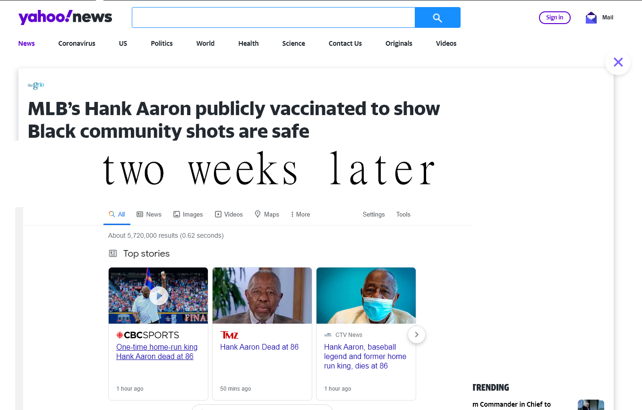The width and height of the screenshot is (642, 410).
Task: Open the Coronavirus navigation item
Action: click(77, 43)
